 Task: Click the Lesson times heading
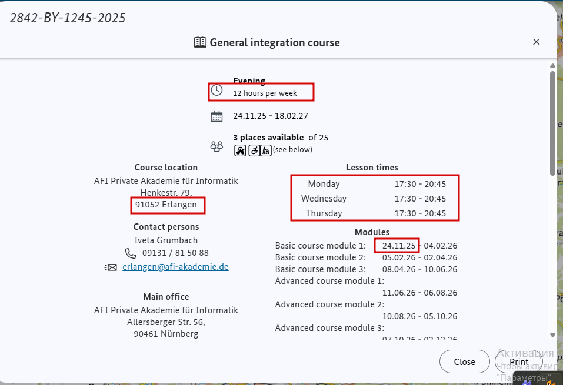[x=372, y=168]
